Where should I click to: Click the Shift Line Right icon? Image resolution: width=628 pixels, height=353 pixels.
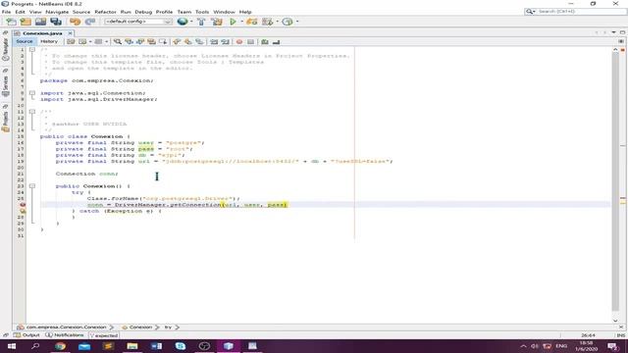click(226, 41)
